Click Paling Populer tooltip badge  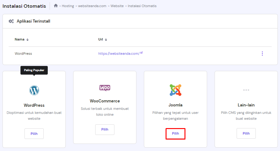pyautogui.click(x=34, y=70)
